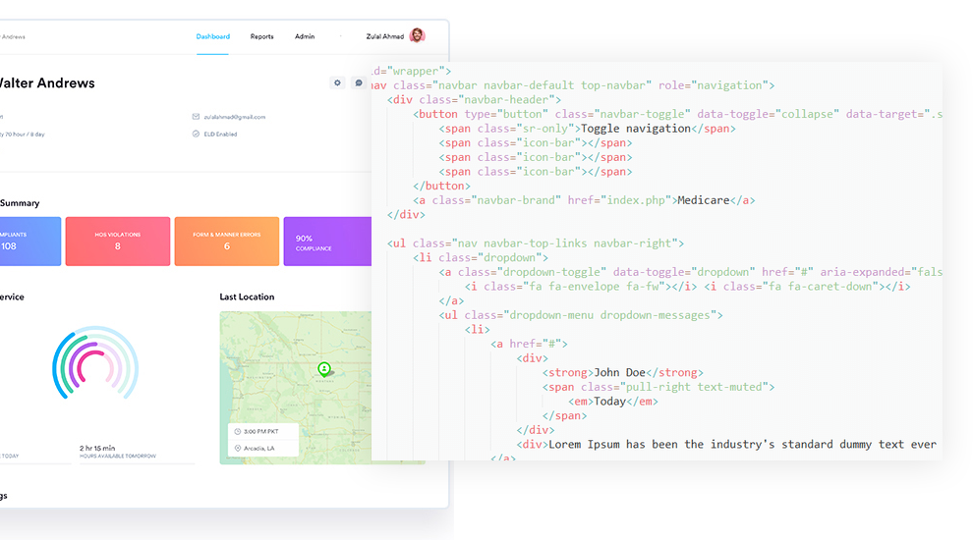This screenshot has width=973, height=540.
Task: Open the Reports tab
Action: (x=261, y=36)
